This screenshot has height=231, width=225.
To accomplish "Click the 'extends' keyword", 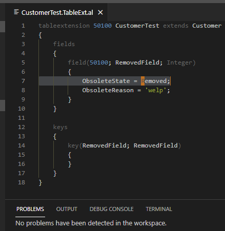I will point(176,26).
